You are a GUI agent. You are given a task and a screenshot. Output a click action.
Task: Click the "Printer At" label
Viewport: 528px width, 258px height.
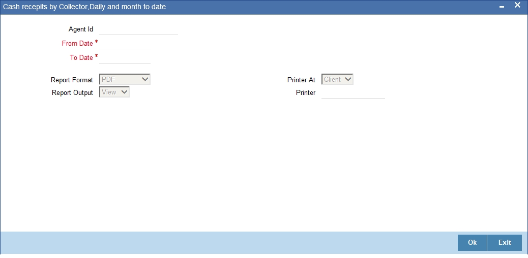(x=301, y=80)
